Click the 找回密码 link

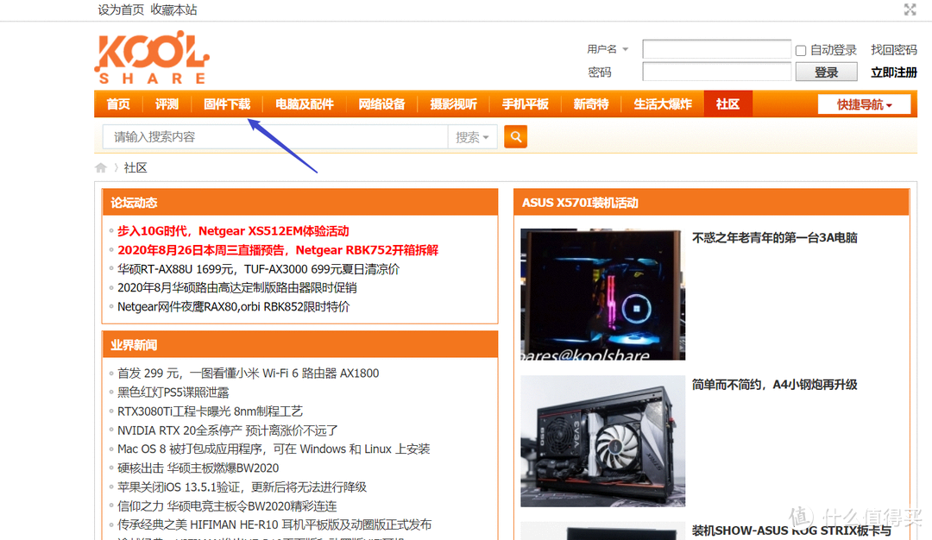pos(894,50)
